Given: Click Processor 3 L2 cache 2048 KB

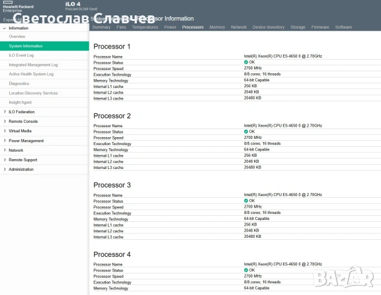Looking at the screenshot, I should click(252, 230).
